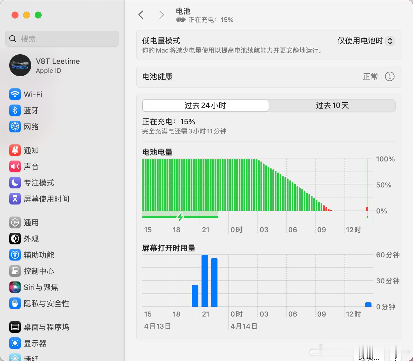Switch to the 过去10天 tab
Image resolution: width=413 pixels, height=361 pixels.
click(332, 106)
